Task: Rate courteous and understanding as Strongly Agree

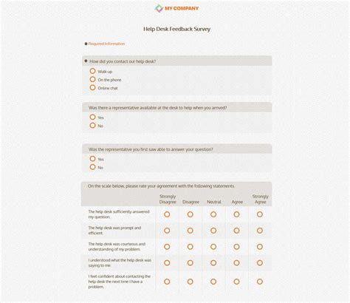Action: (260, 247)
